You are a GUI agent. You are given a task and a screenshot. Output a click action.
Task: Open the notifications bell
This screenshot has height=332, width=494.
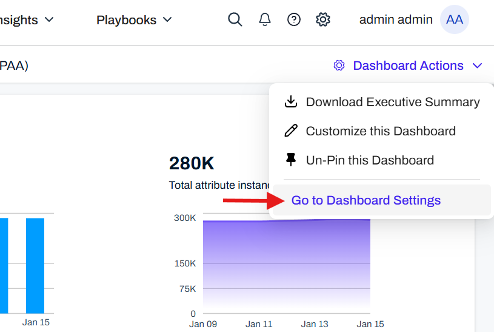(x=265, y=19)
